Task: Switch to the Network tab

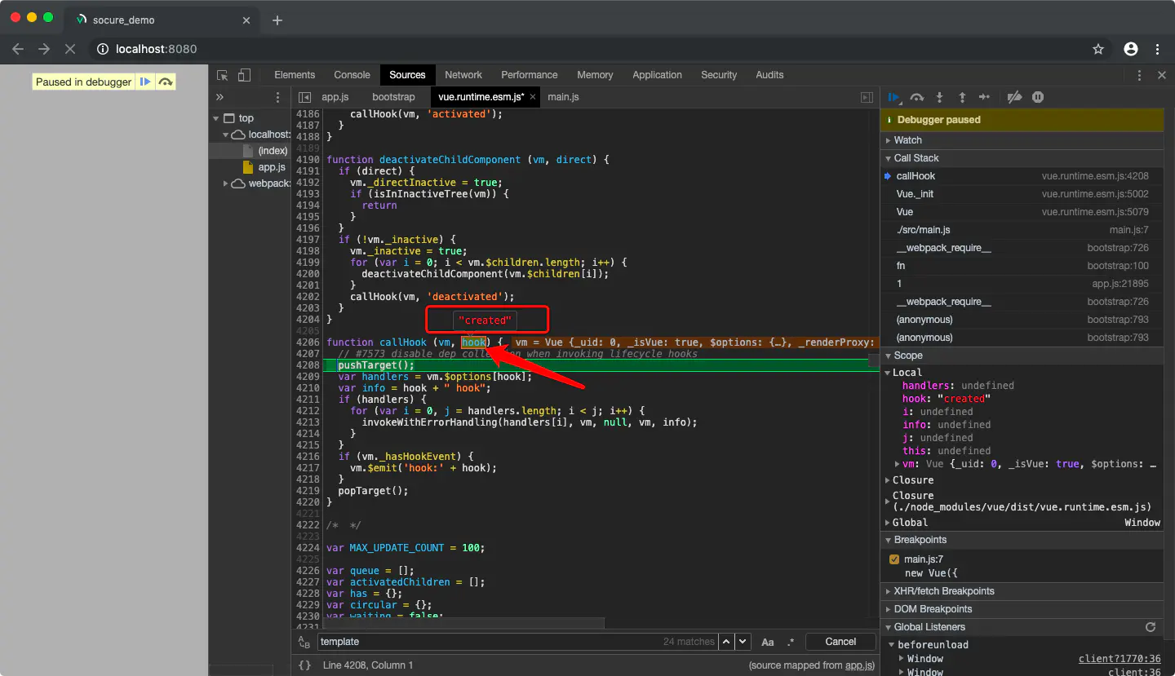Action: click(463, 75)
